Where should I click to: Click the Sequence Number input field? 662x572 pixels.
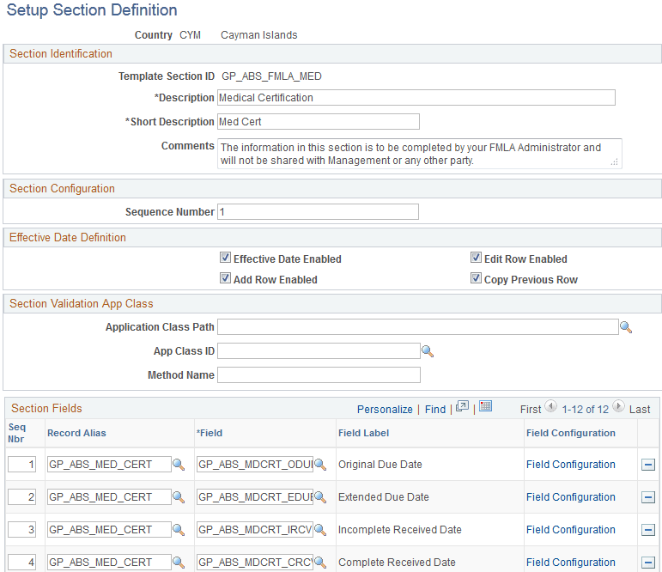(x=318, y=211)
